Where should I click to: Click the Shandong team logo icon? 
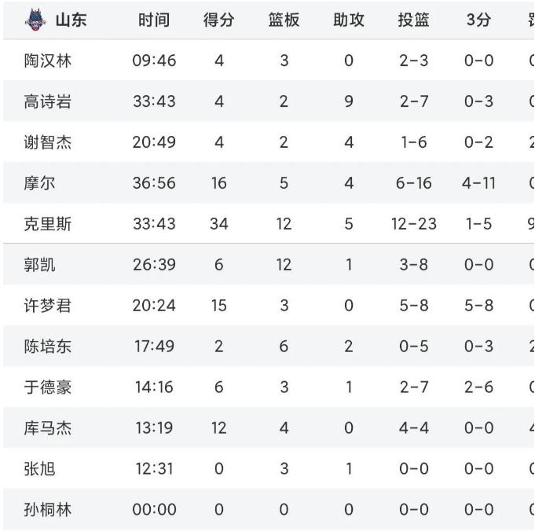pyautogui.click(x=35, y=20)
